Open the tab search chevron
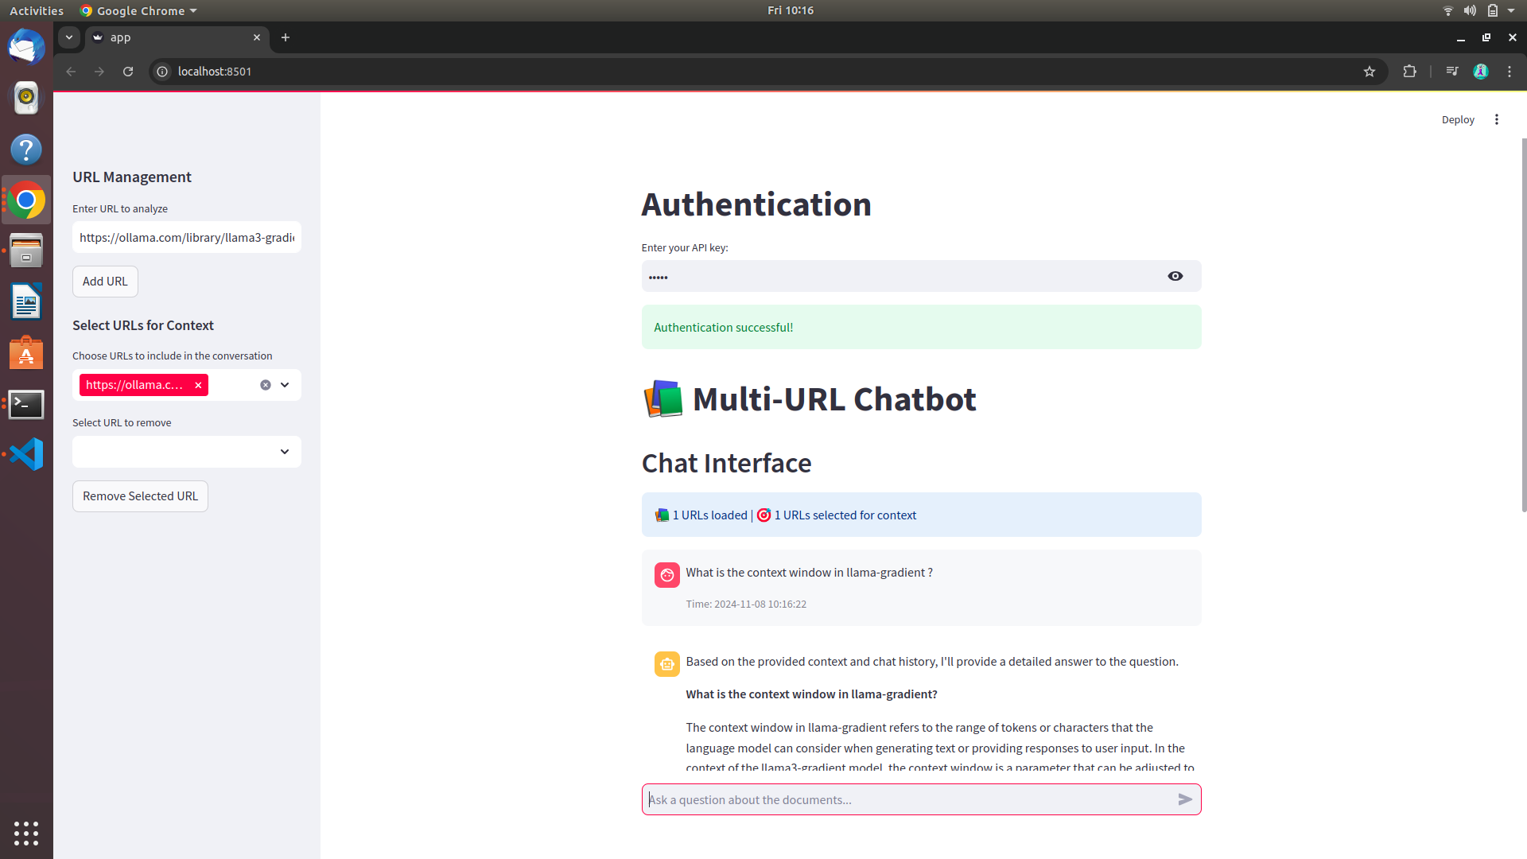The height and width of the screenshot is (859, 1527). pyautogui.click(x=69, y=37)
